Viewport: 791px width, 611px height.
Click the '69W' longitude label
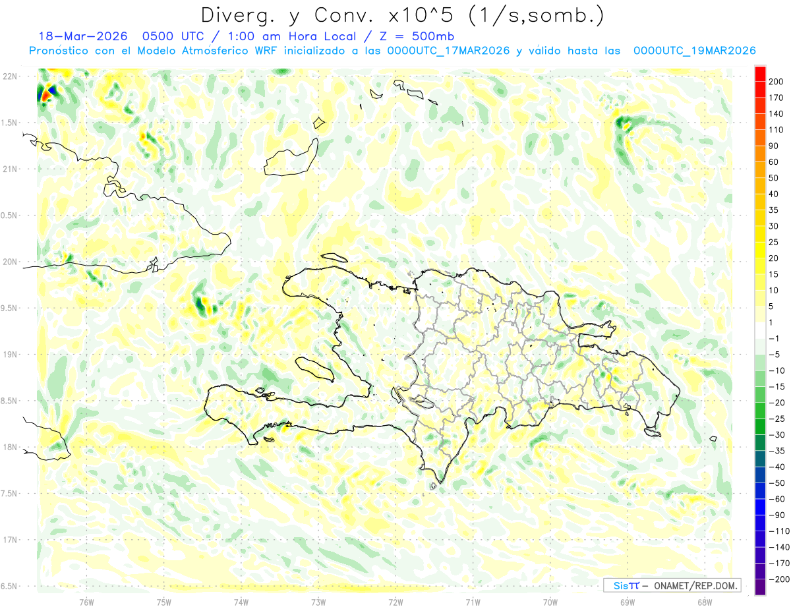pyautogui.click(x=628, y=602)
